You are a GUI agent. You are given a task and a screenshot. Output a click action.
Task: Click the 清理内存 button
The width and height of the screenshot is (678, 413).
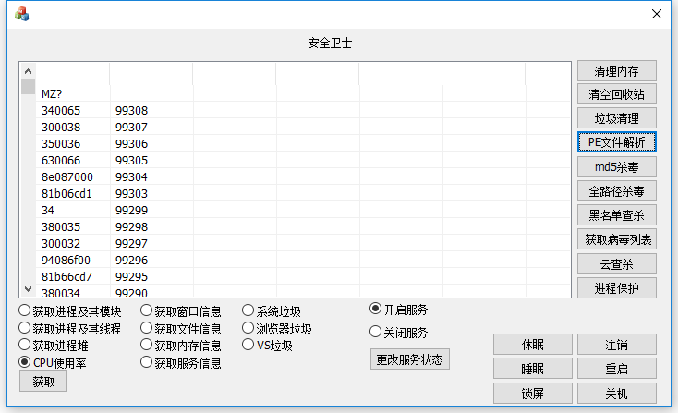tap(616, 71)
